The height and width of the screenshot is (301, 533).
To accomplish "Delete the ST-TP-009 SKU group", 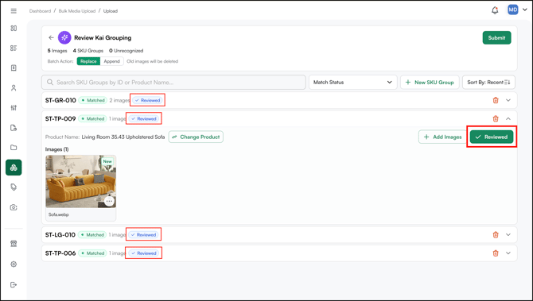I will pyautogui.click(x=496, y=118).
